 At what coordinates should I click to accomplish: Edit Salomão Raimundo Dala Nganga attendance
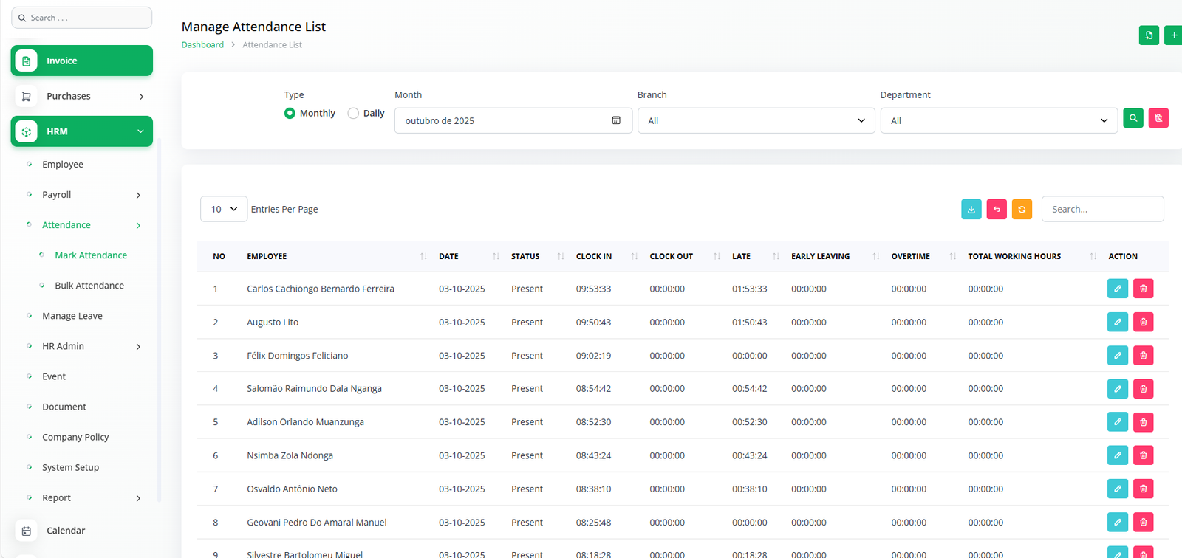(x=1118, y=388)
